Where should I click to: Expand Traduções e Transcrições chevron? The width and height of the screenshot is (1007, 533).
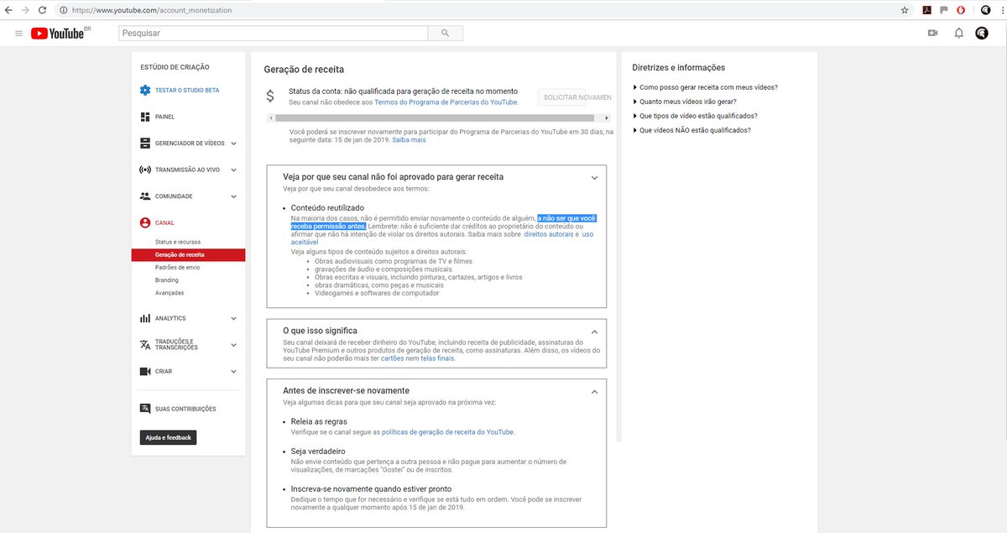[234, 345]
